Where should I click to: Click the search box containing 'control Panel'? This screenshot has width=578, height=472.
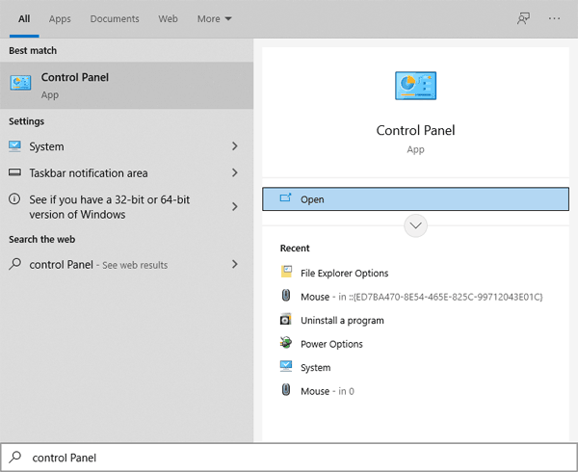289,458
